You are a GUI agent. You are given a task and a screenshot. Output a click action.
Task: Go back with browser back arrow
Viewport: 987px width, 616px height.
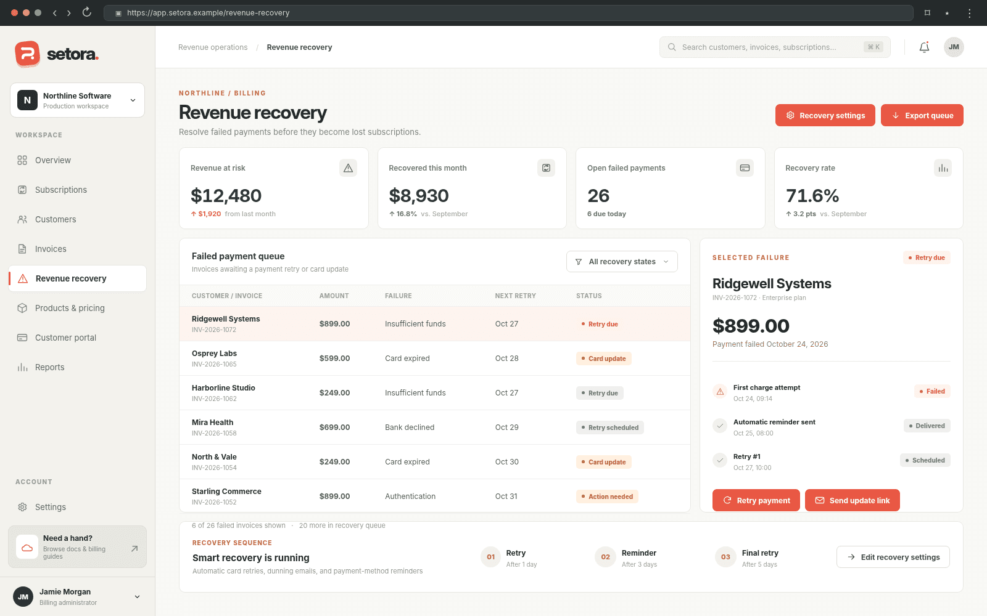[x=54, y=12]
